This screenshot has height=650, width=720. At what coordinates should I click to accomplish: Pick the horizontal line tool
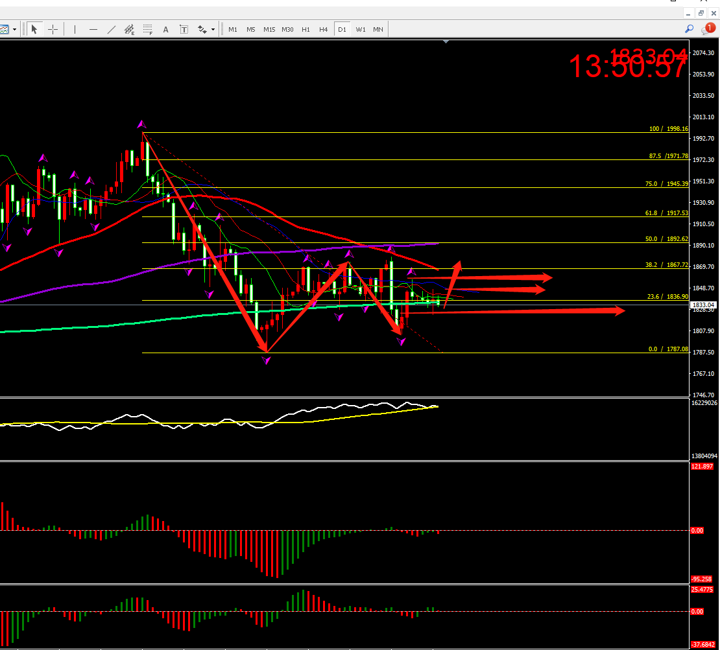[93, 29]
